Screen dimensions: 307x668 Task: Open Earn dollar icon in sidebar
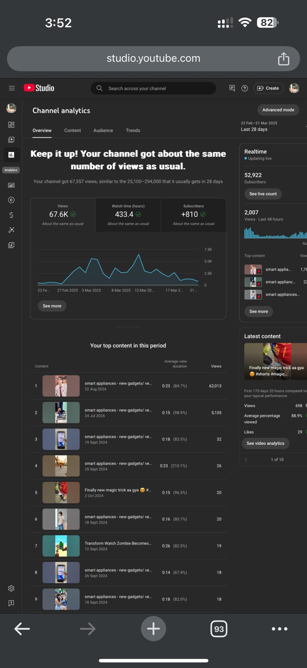coord(11,215)
